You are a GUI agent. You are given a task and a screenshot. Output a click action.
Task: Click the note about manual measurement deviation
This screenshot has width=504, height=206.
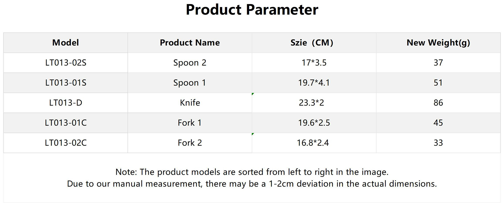252,184
